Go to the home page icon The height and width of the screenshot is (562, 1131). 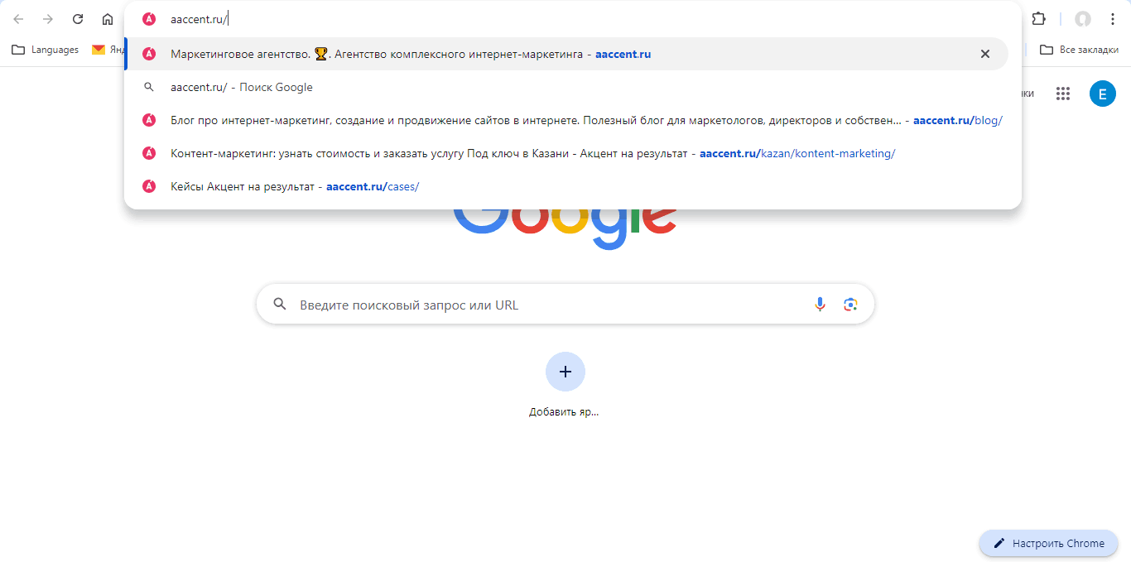[108, 19]
